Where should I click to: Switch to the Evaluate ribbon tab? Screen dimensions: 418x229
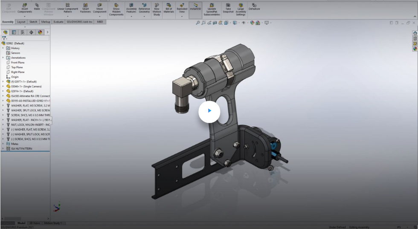pos(58,21)
